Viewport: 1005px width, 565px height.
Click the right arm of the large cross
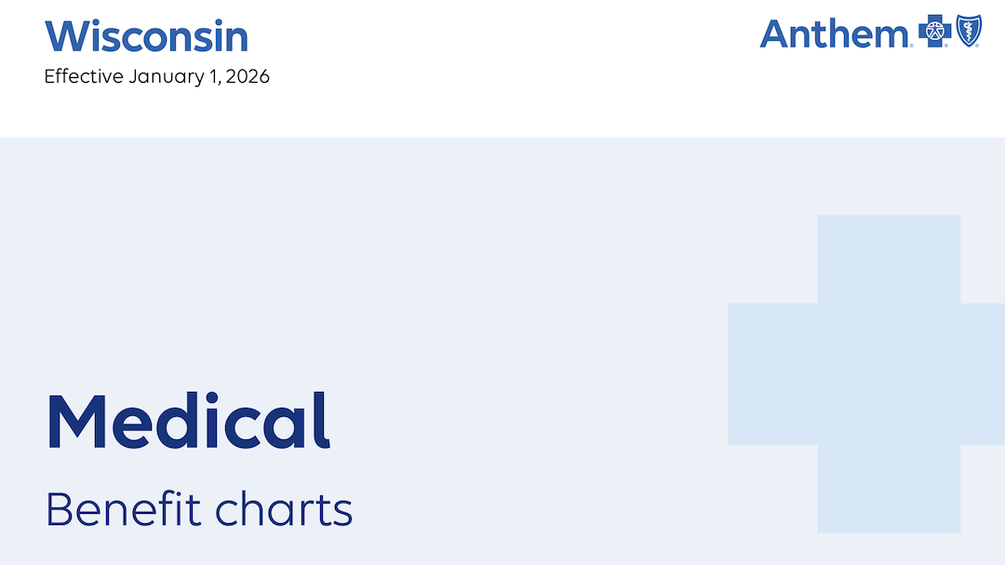(x=983, y=373)
